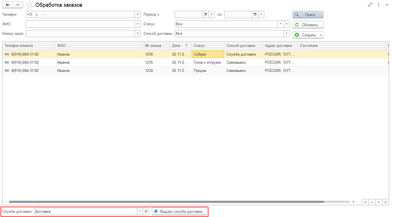Image resolution: width=393 pixels, height=217 pixels.
Task: Click horizontal scrollbar right arrow
Action: pyautogui.click(x=353, y=202)
